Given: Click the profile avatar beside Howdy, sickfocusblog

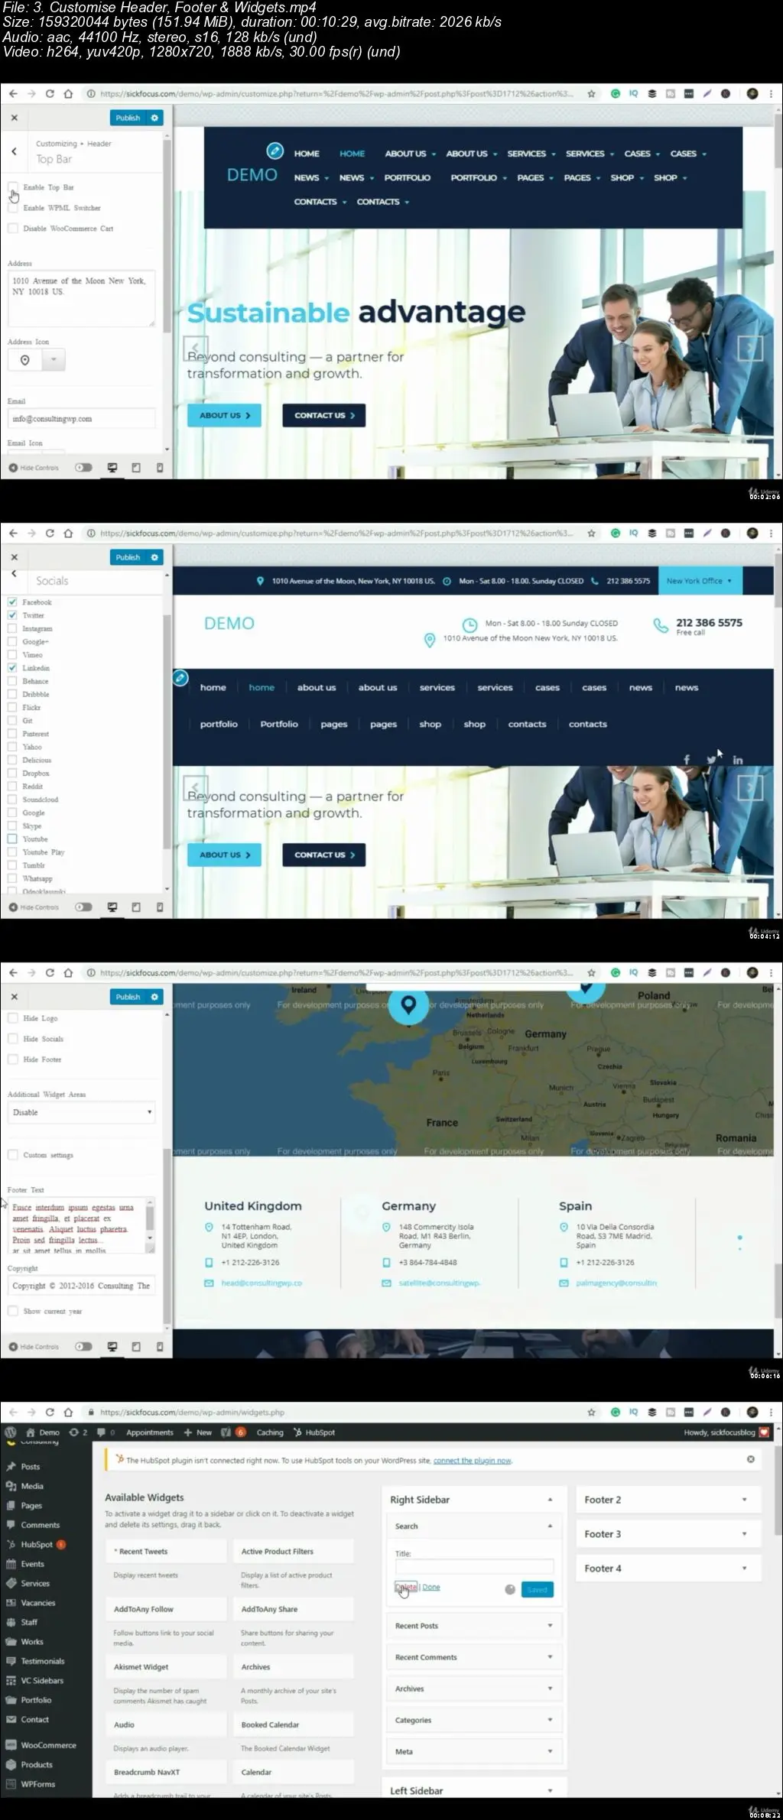Looking at the screenshot, I should (x=763, y=1432).
